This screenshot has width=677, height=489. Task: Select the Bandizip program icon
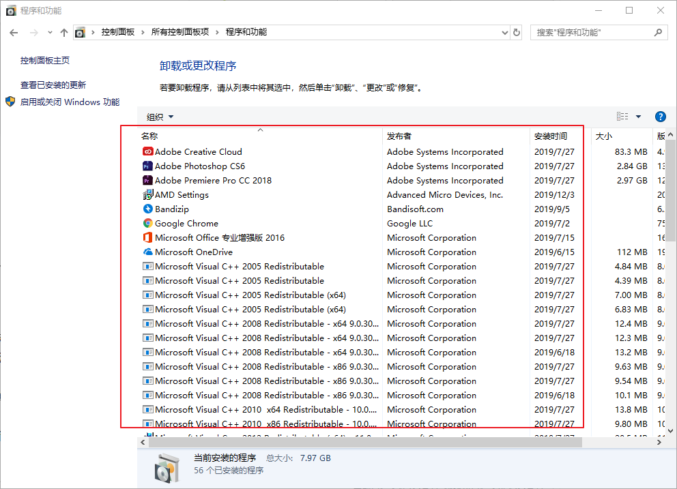pyautogui.click(x=147, y=209)
